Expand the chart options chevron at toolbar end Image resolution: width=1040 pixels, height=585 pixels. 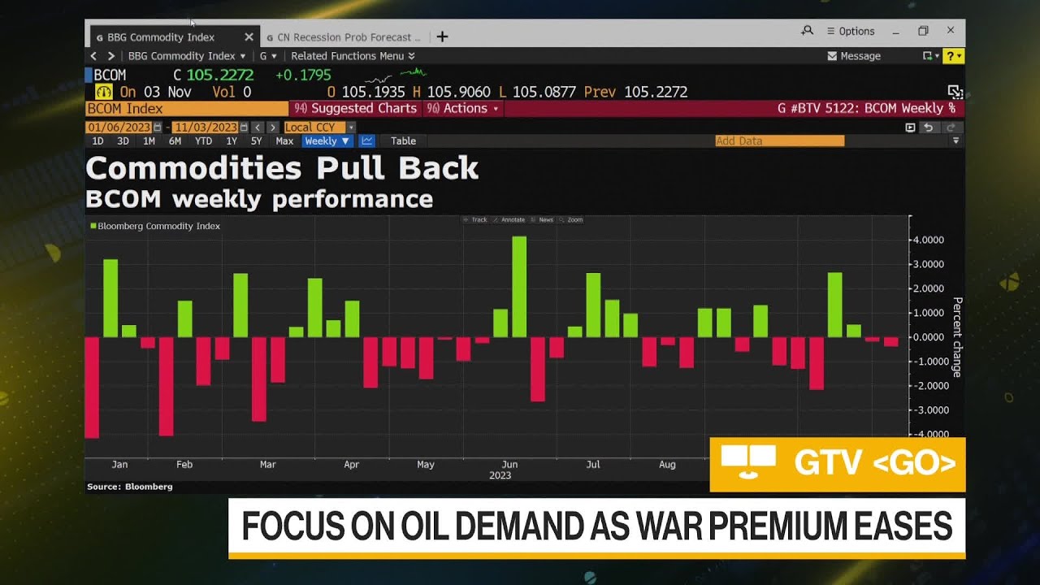coord(955,141)
